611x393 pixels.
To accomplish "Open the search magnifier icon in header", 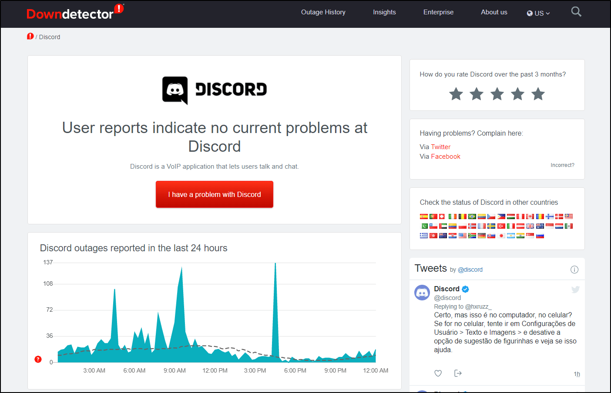I will pyautogui.click(x=576, y=12).
